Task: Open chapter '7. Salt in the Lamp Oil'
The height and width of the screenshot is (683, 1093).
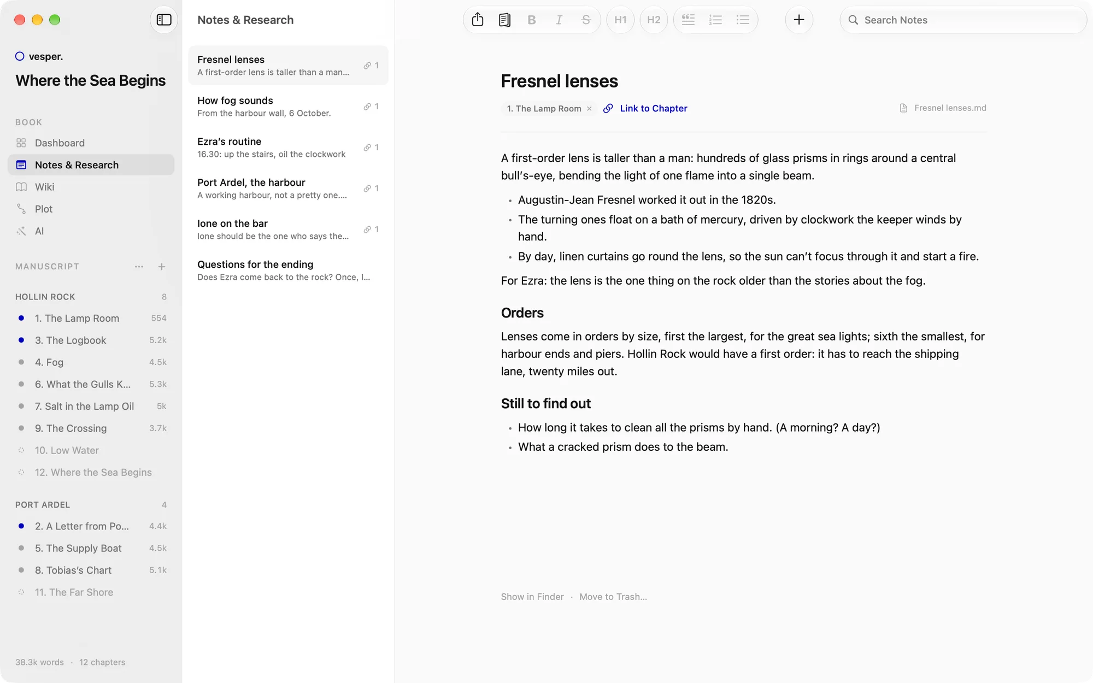Action: tap(91, 406)
